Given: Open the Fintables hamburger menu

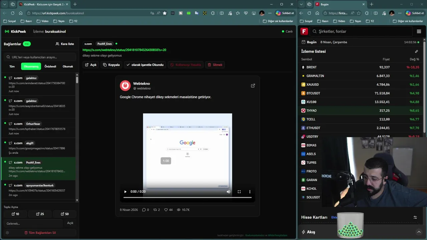Looking at the screenshot, I should (x=419, y=31).
